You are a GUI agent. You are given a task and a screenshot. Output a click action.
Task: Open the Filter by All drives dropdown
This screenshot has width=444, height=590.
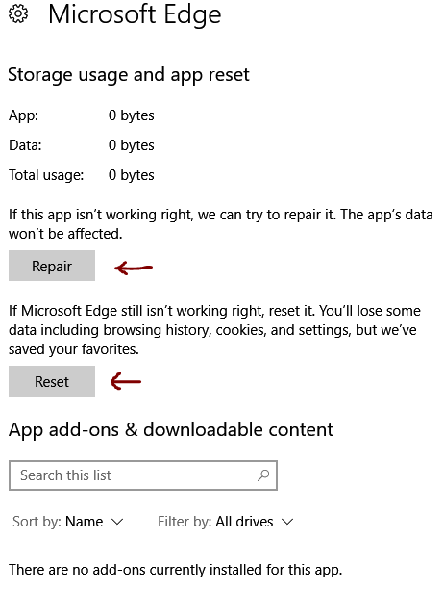(x=226, y=522)
